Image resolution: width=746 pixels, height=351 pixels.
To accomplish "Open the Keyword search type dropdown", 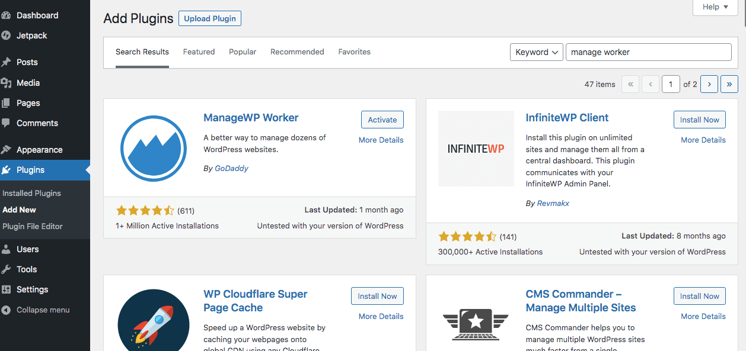I will click(536, 52).
